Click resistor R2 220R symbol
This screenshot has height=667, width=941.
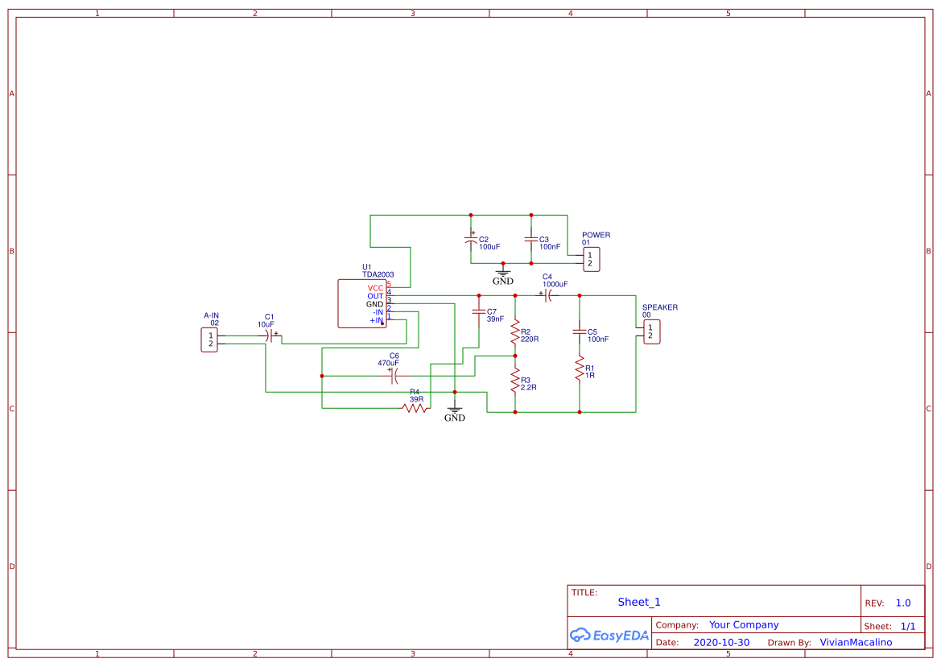(x=515, y=331)
